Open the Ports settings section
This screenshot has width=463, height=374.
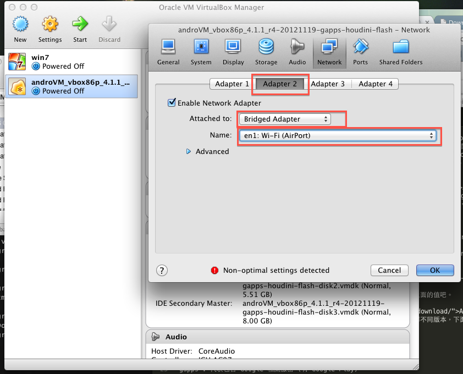[361, 52]
